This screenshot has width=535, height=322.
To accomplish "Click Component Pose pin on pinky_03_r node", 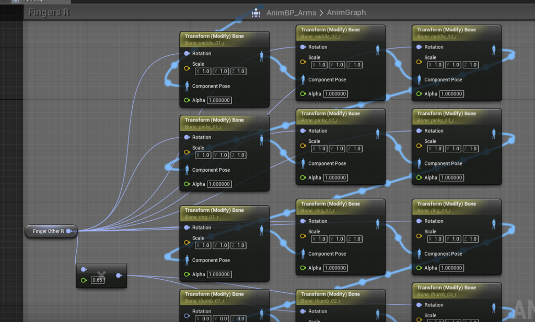I will [419, 163].
